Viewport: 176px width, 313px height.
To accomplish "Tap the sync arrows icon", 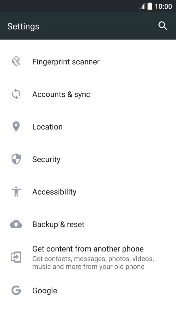I will tap(16, 94).
